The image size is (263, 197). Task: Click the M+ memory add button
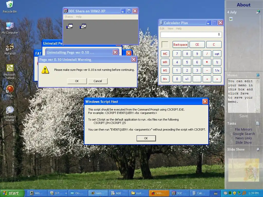pyautogui.click(x=165, y=79)
